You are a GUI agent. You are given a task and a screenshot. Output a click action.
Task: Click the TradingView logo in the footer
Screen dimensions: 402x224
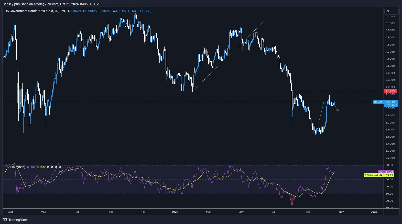click(x=15, y=220)
